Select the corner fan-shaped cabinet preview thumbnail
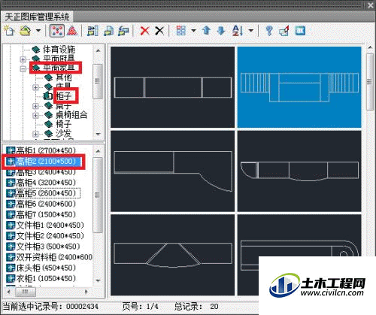376x315 pixels. click(x=173, y=255)
